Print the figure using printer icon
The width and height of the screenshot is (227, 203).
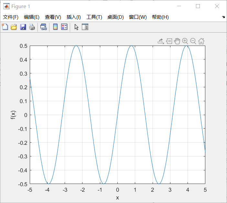tap(32, 27)
